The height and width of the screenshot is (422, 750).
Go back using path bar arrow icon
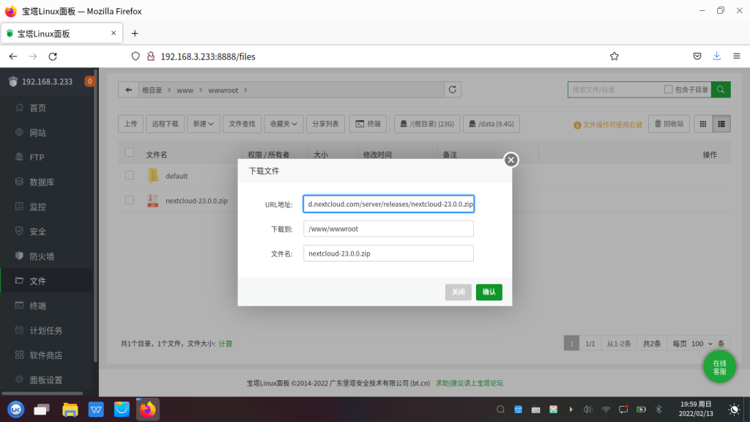129,89
